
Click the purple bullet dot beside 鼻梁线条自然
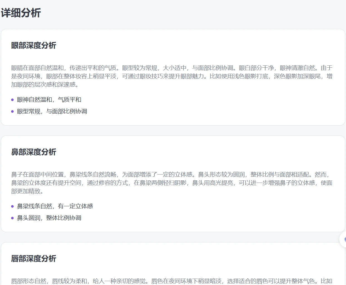point(12,206)
